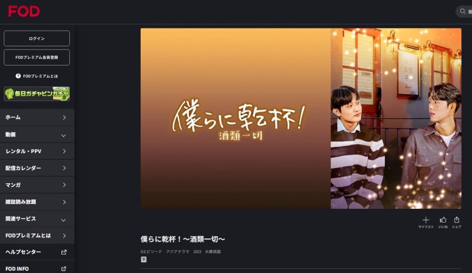Open FOD INFO external link icon
Screen dimensions: 472x273
click(x=64, y=269)
